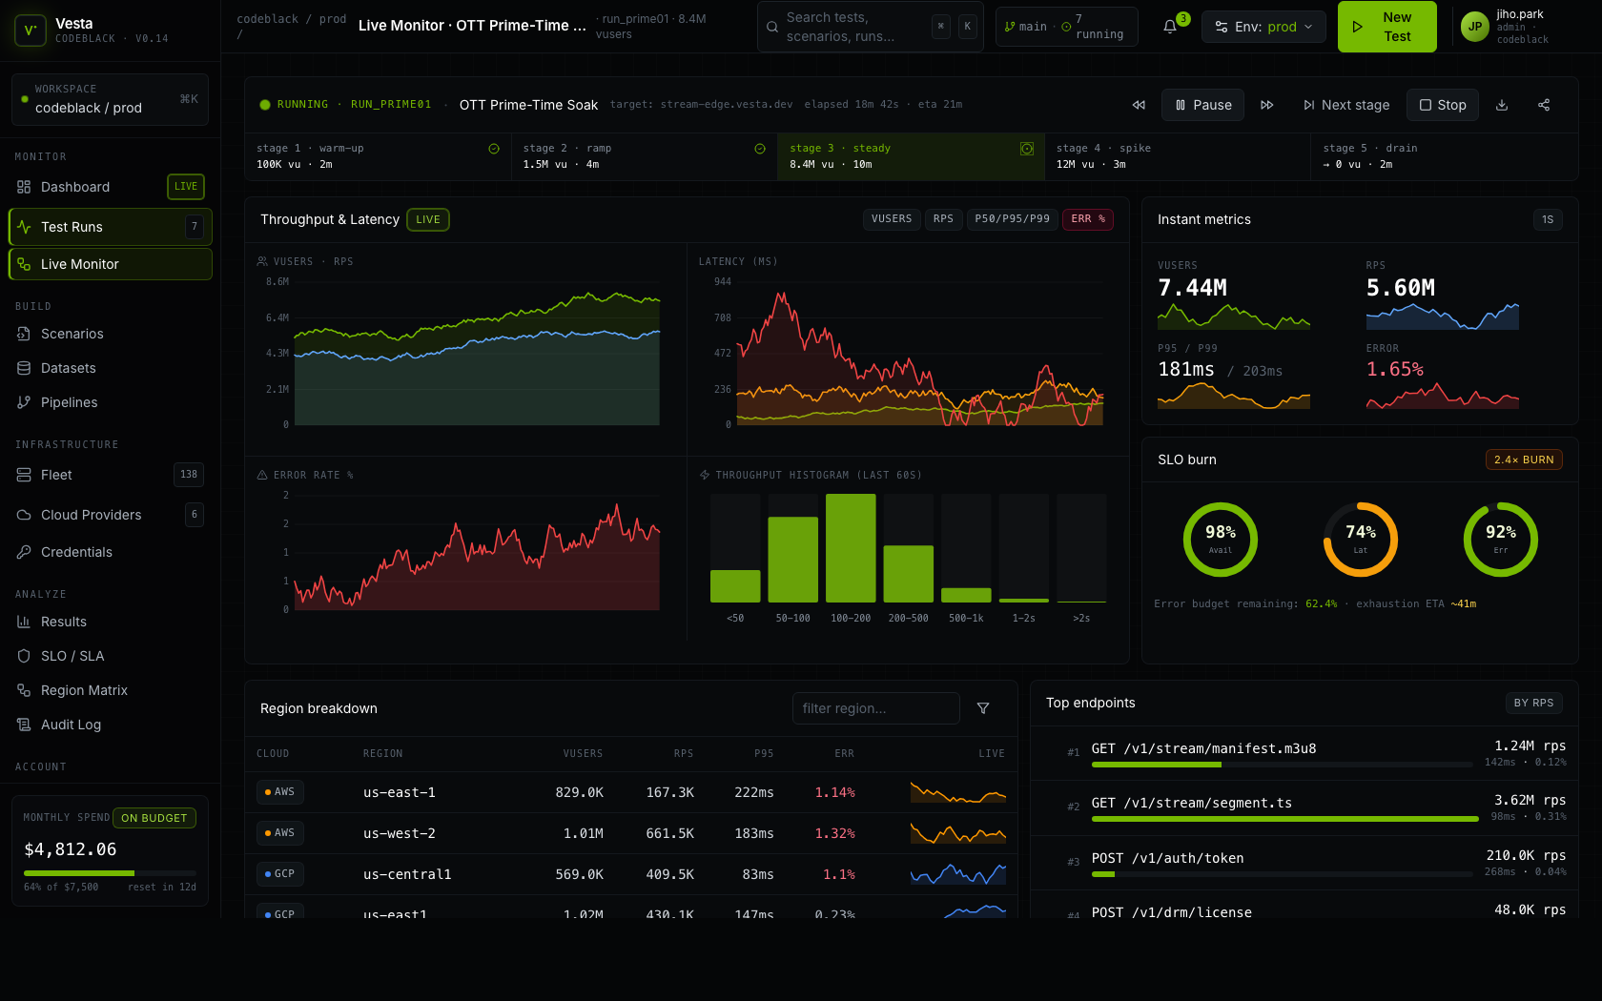The height and width of the screenshot is (1001, 1602).
Task: Open the Audit Log page
Action: pyautogui.click(x=71, y=725)
